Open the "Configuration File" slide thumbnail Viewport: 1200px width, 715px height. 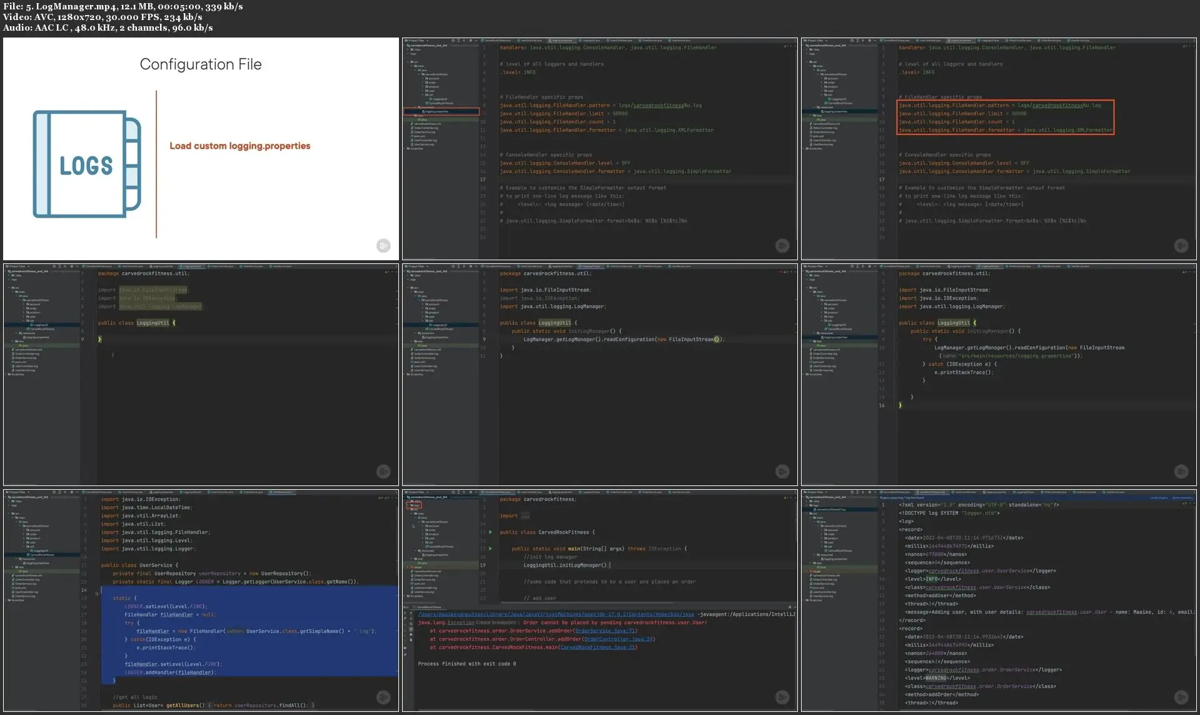click(201, 149)
